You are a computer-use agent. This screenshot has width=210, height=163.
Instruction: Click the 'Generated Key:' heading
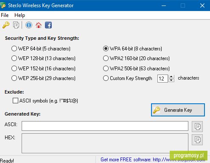click(x=22, y=114)
